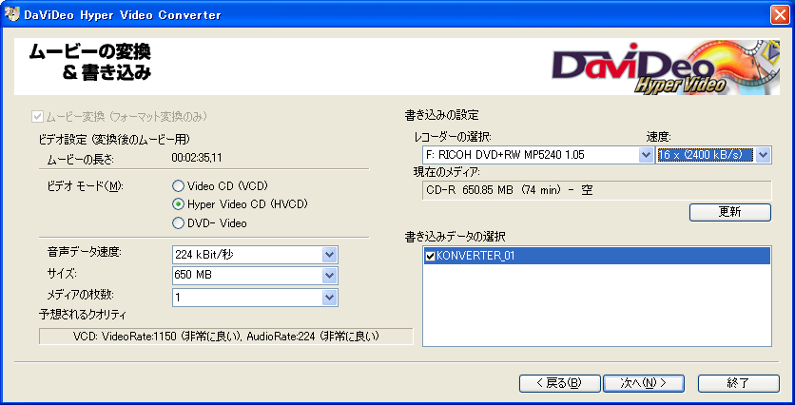Click the DaVideo app icon in title bar
The height and width of the screenshot is (405, 795).
point(12,14)
